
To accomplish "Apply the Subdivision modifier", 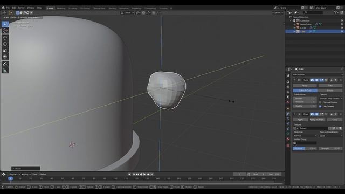I will click(305, 85).
